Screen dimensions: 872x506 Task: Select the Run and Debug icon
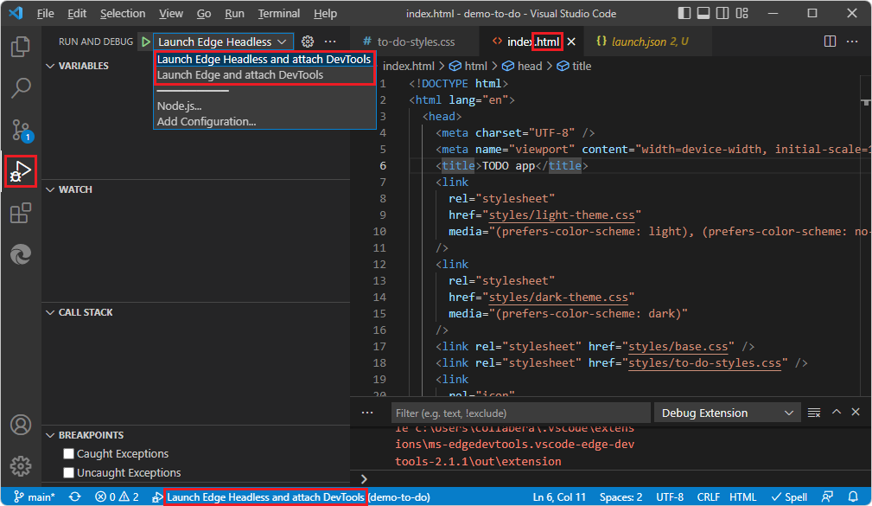coord(20,171)
